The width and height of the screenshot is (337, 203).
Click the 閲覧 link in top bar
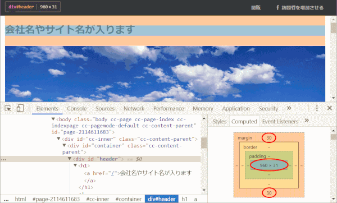pos(256,8)
